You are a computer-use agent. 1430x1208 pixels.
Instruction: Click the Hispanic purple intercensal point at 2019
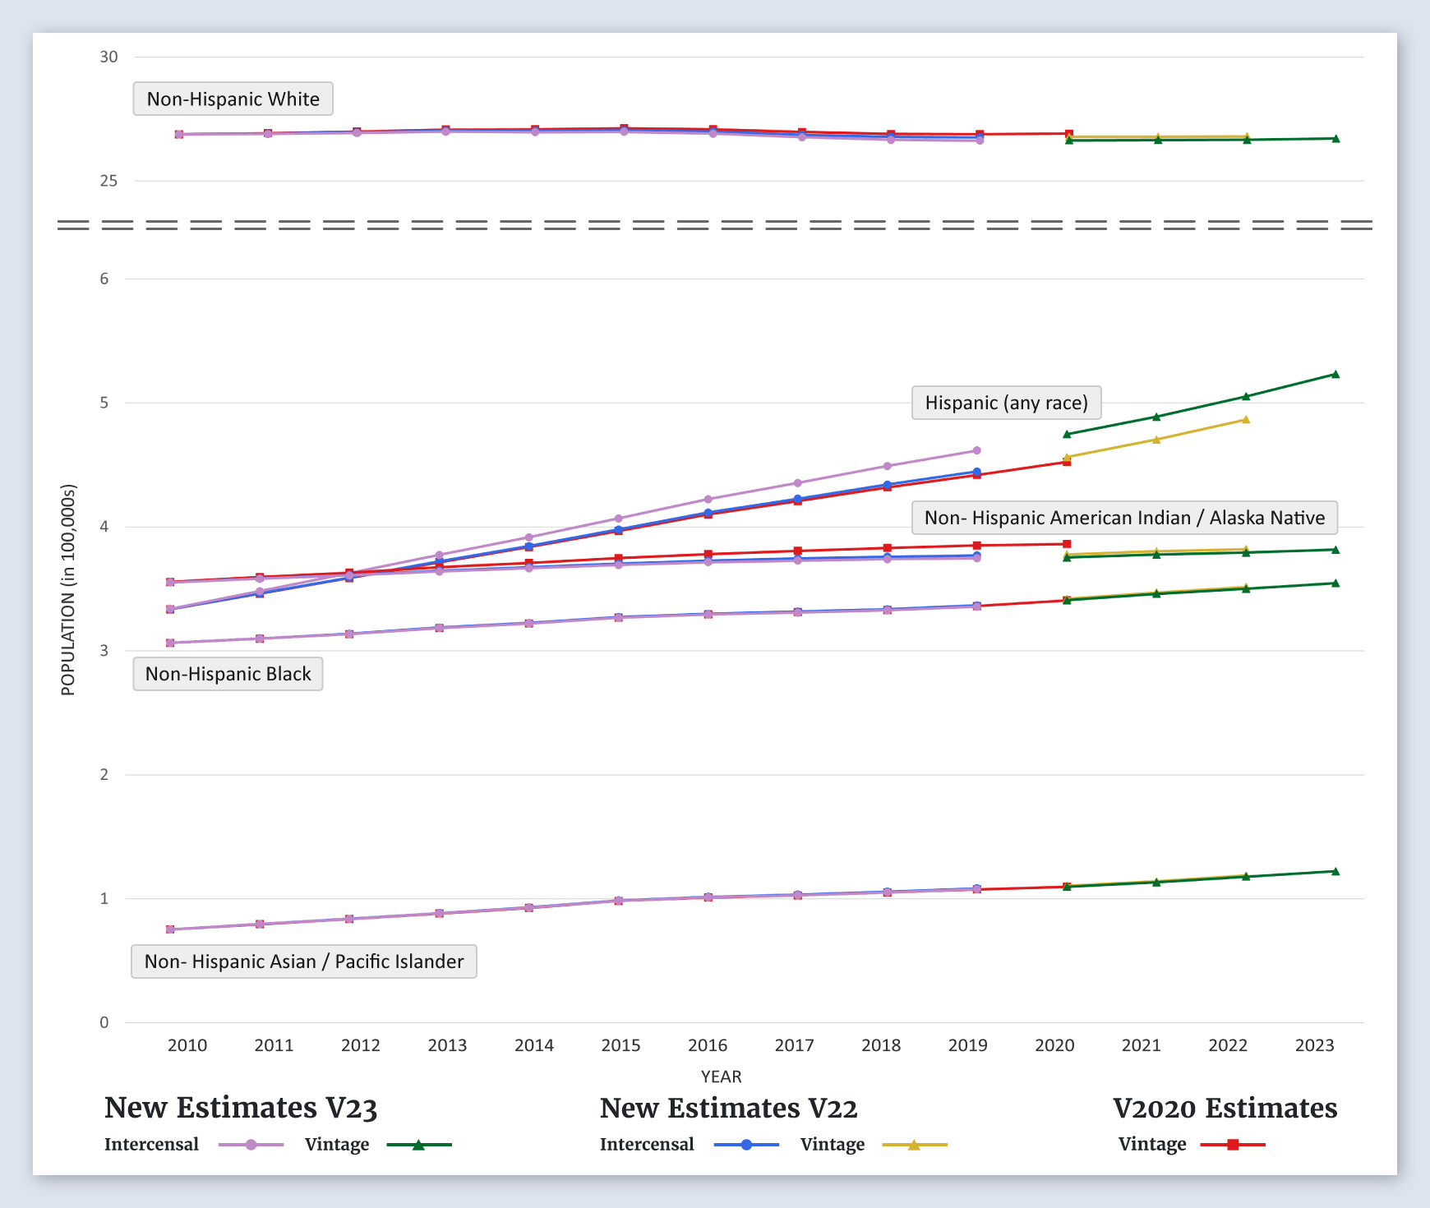click(x=977, y=450)
